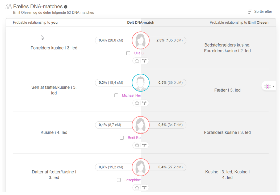Click the help icon beside Fælles DNA-matches
The image size is (280, 195).
pyautogui.click(x=66, y=7)
